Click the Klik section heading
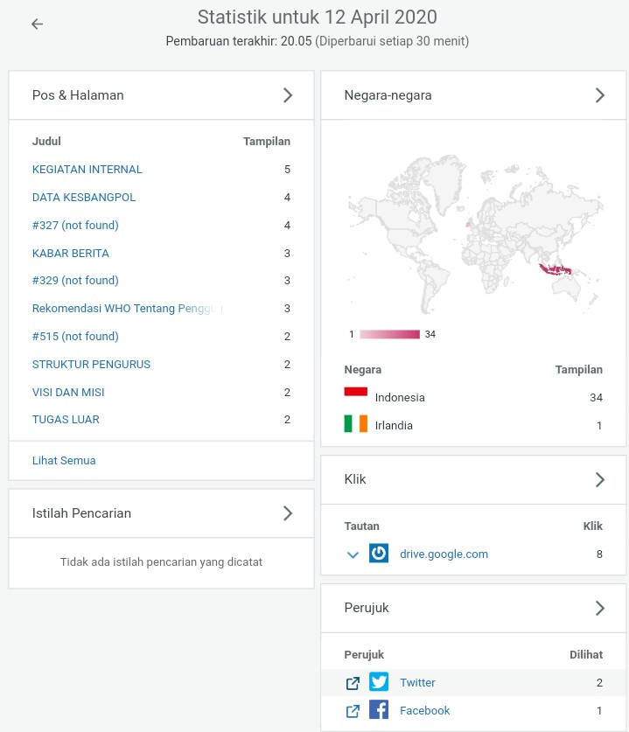 pos(355,479)
